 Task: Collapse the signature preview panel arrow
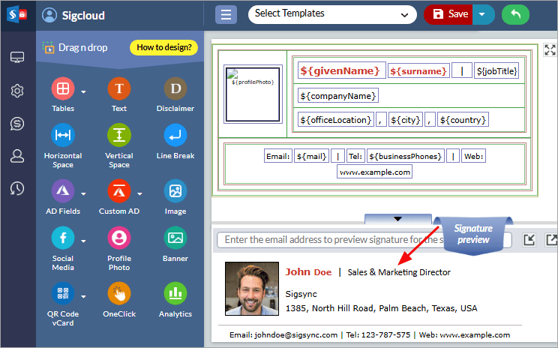coord(397,219)
